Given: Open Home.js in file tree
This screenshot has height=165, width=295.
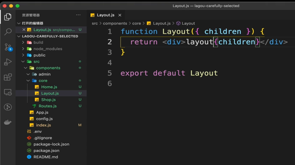Looking at the screenshot, I should click(49, 87).
